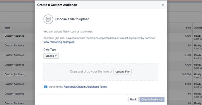Open View formatting examples link
Viewport: 202px width, 105px height.
click(x=59, y=42)
